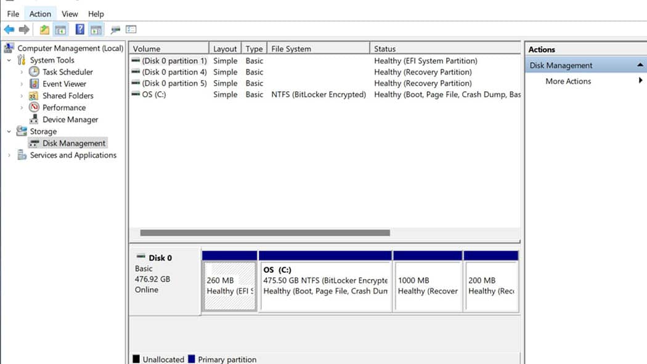Toggle the Show/Hide Console Tree icon
Screen dimensions: 647x364
tap(60, 30)
